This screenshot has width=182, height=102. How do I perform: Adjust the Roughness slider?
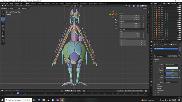click(x=172, y=73)
